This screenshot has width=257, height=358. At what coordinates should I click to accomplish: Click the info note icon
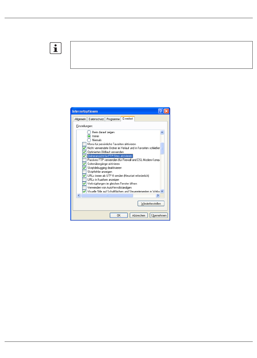(55, 48)
